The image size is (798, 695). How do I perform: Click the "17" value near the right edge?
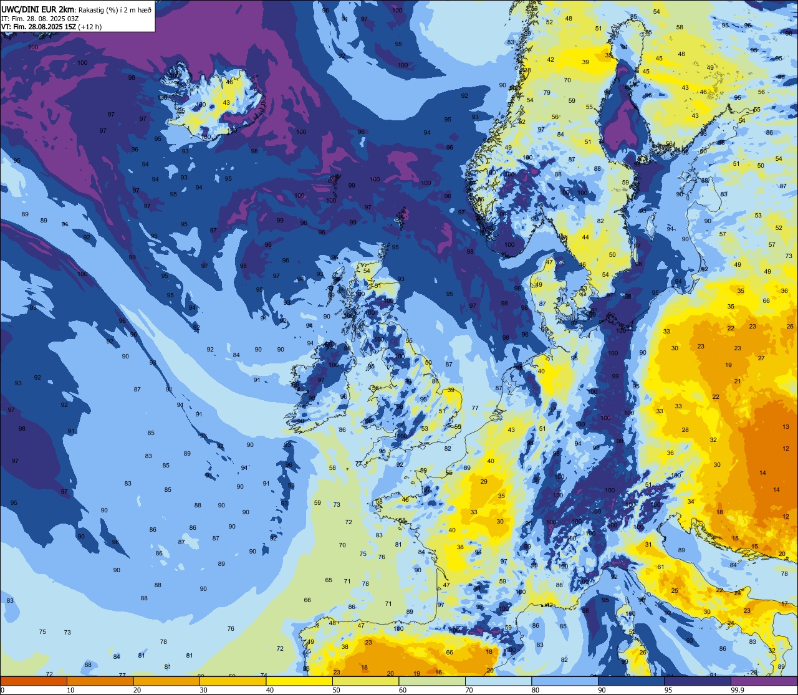(x=784, y=604)
